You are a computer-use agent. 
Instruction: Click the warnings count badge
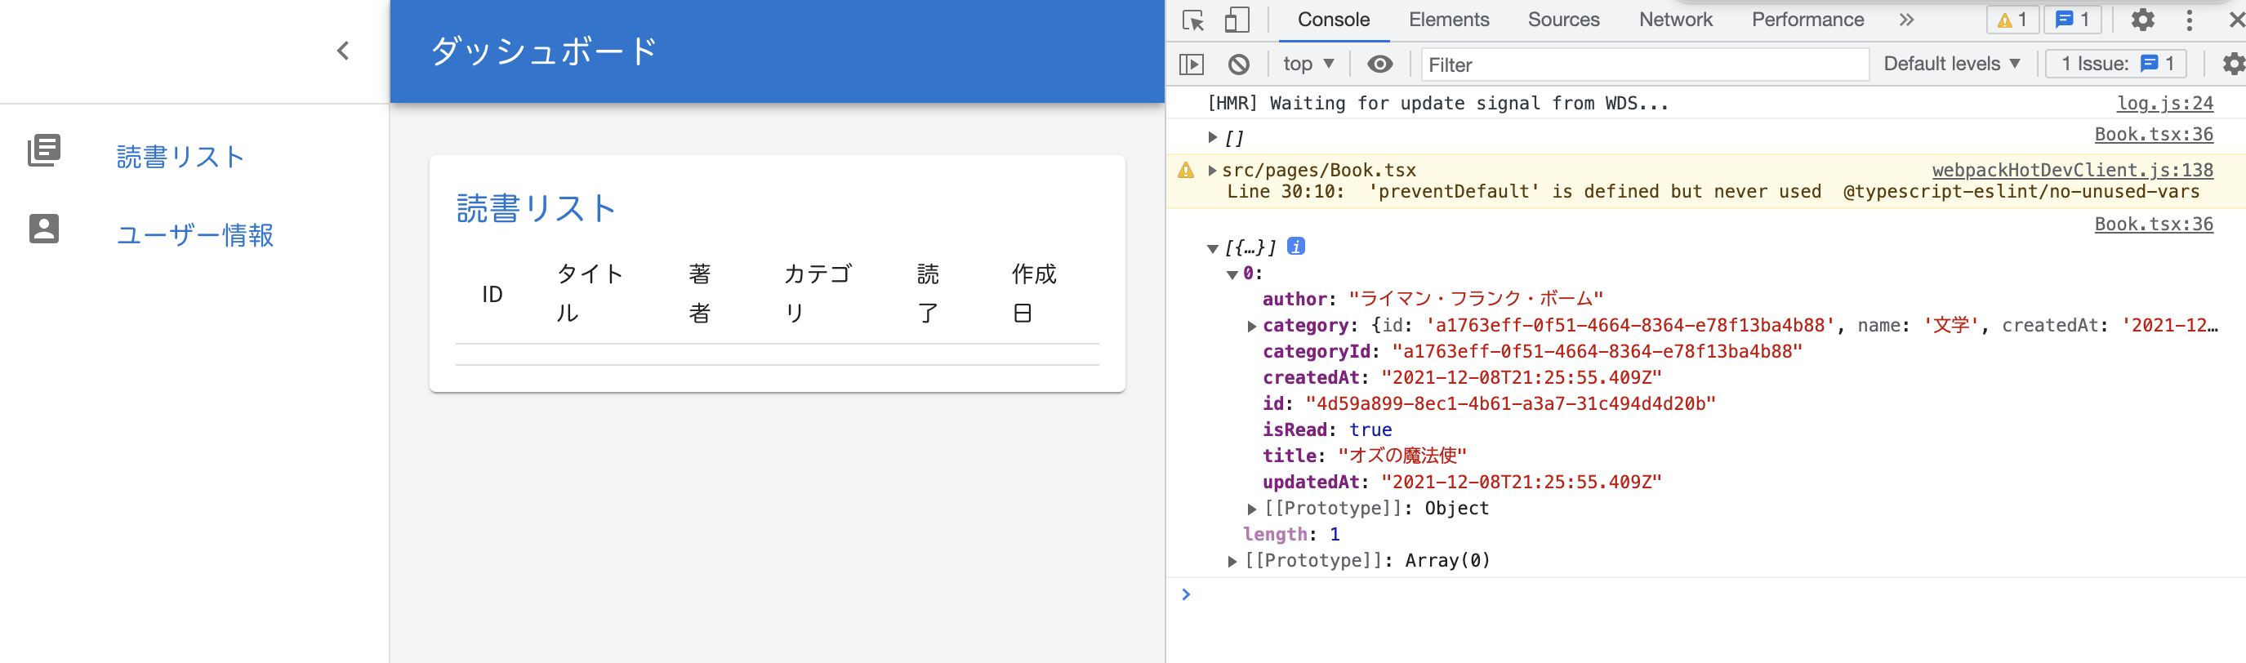[2012, 19]
